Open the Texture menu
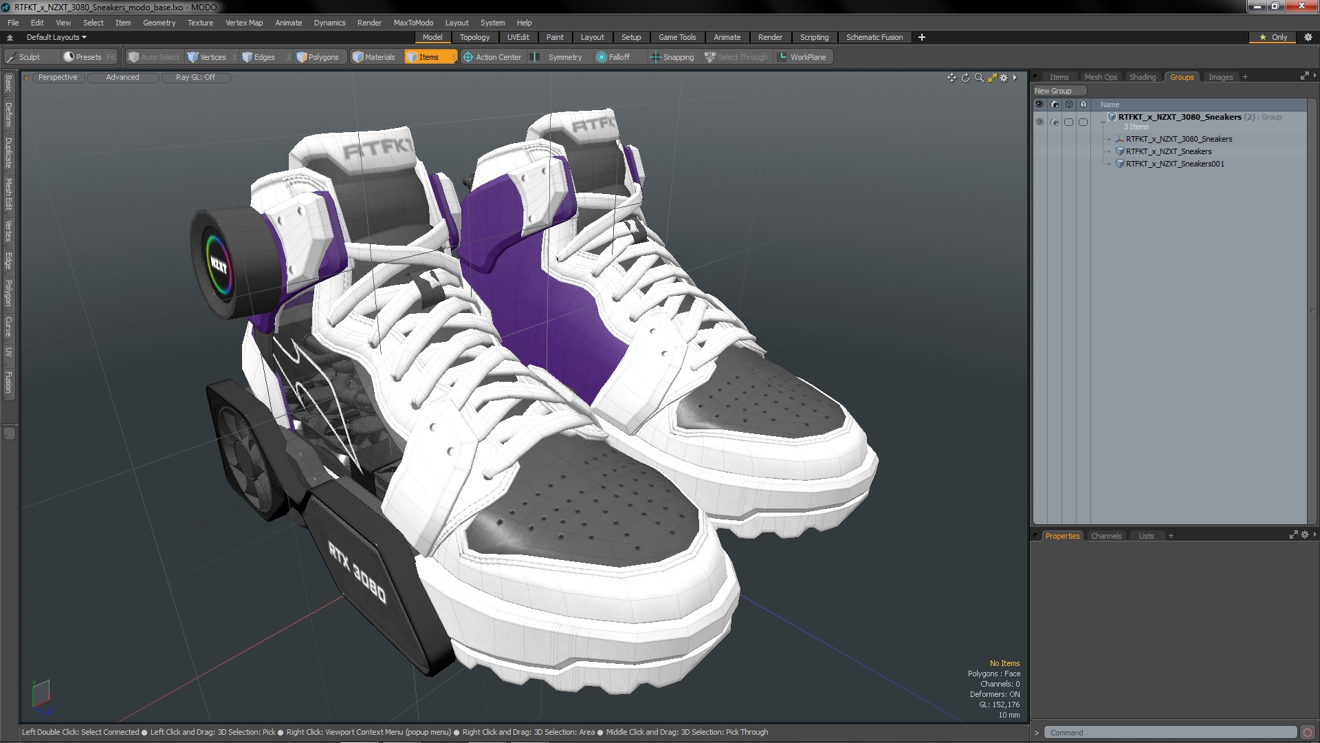 pos(200,23)
